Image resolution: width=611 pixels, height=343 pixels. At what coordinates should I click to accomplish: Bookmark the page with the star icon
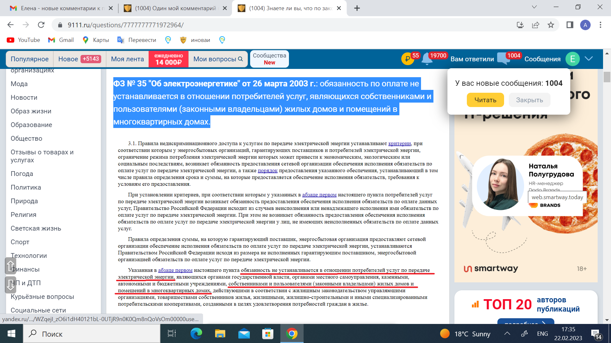click(x=551, y=25)
